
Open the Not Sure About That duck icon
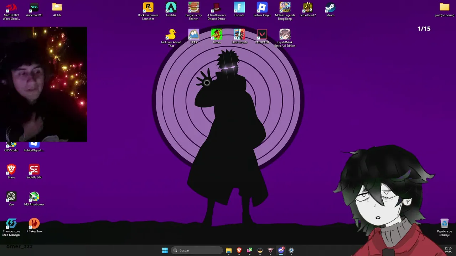pos(171,38)
